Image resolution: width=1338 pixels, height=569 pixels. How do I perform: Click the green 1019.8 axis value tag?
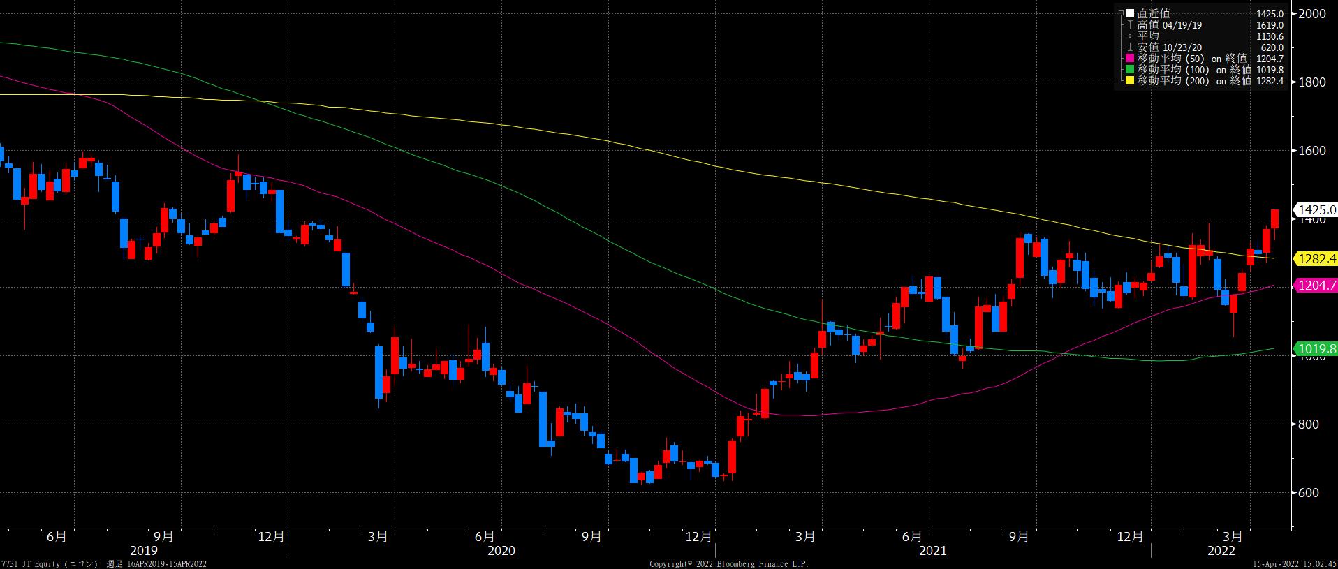[x=1316, y=348]
